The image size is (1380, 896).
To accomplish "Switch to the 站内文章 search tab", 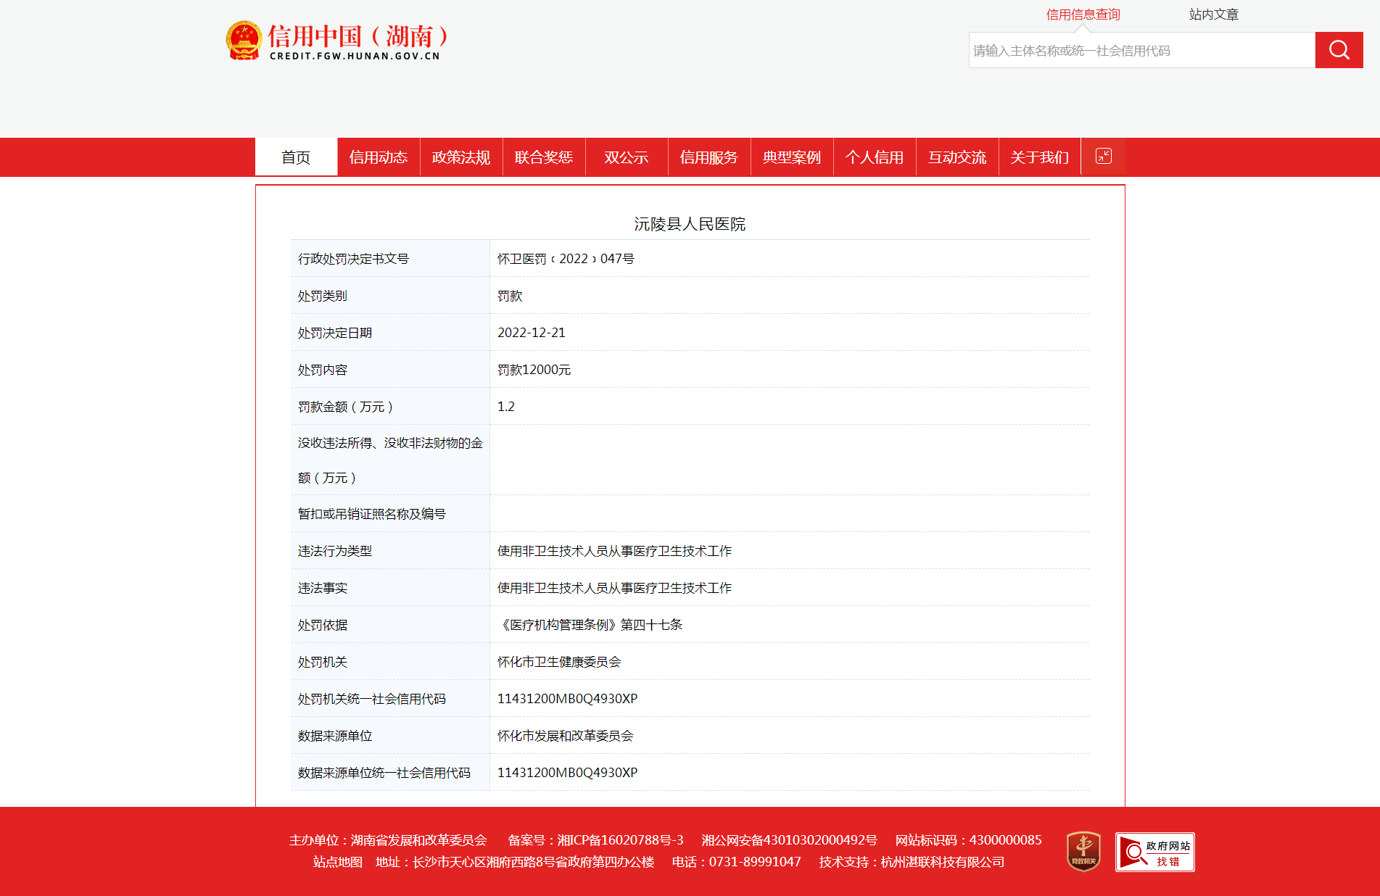I will click(x=1213, y=14).
